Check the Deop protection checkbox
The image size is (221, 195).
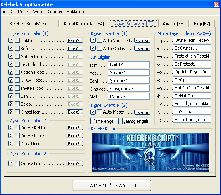click(x=17, y=104)
